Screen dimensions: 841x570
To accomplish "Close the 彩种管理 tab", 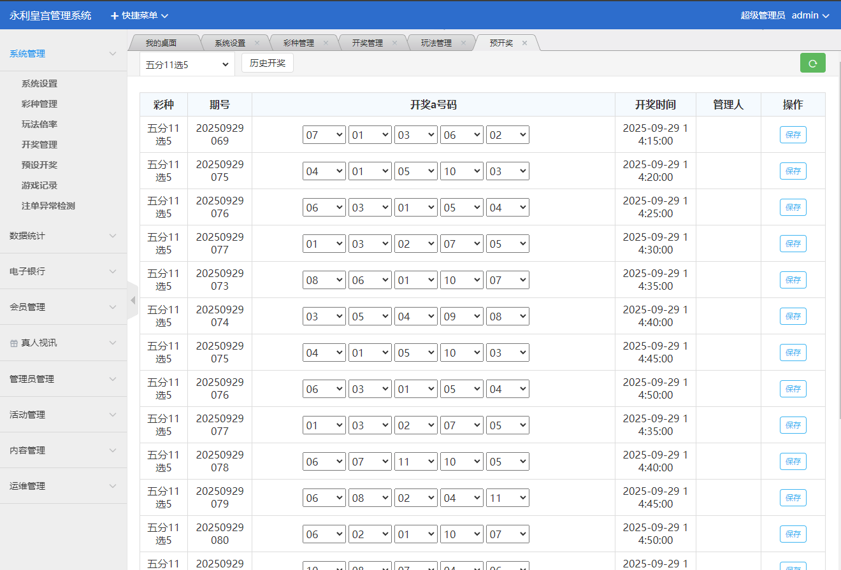I will coord(326,43).
